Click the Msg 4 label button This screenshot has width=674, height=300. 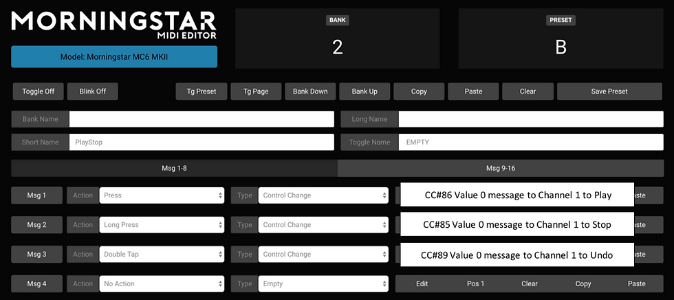pos(36,283)
